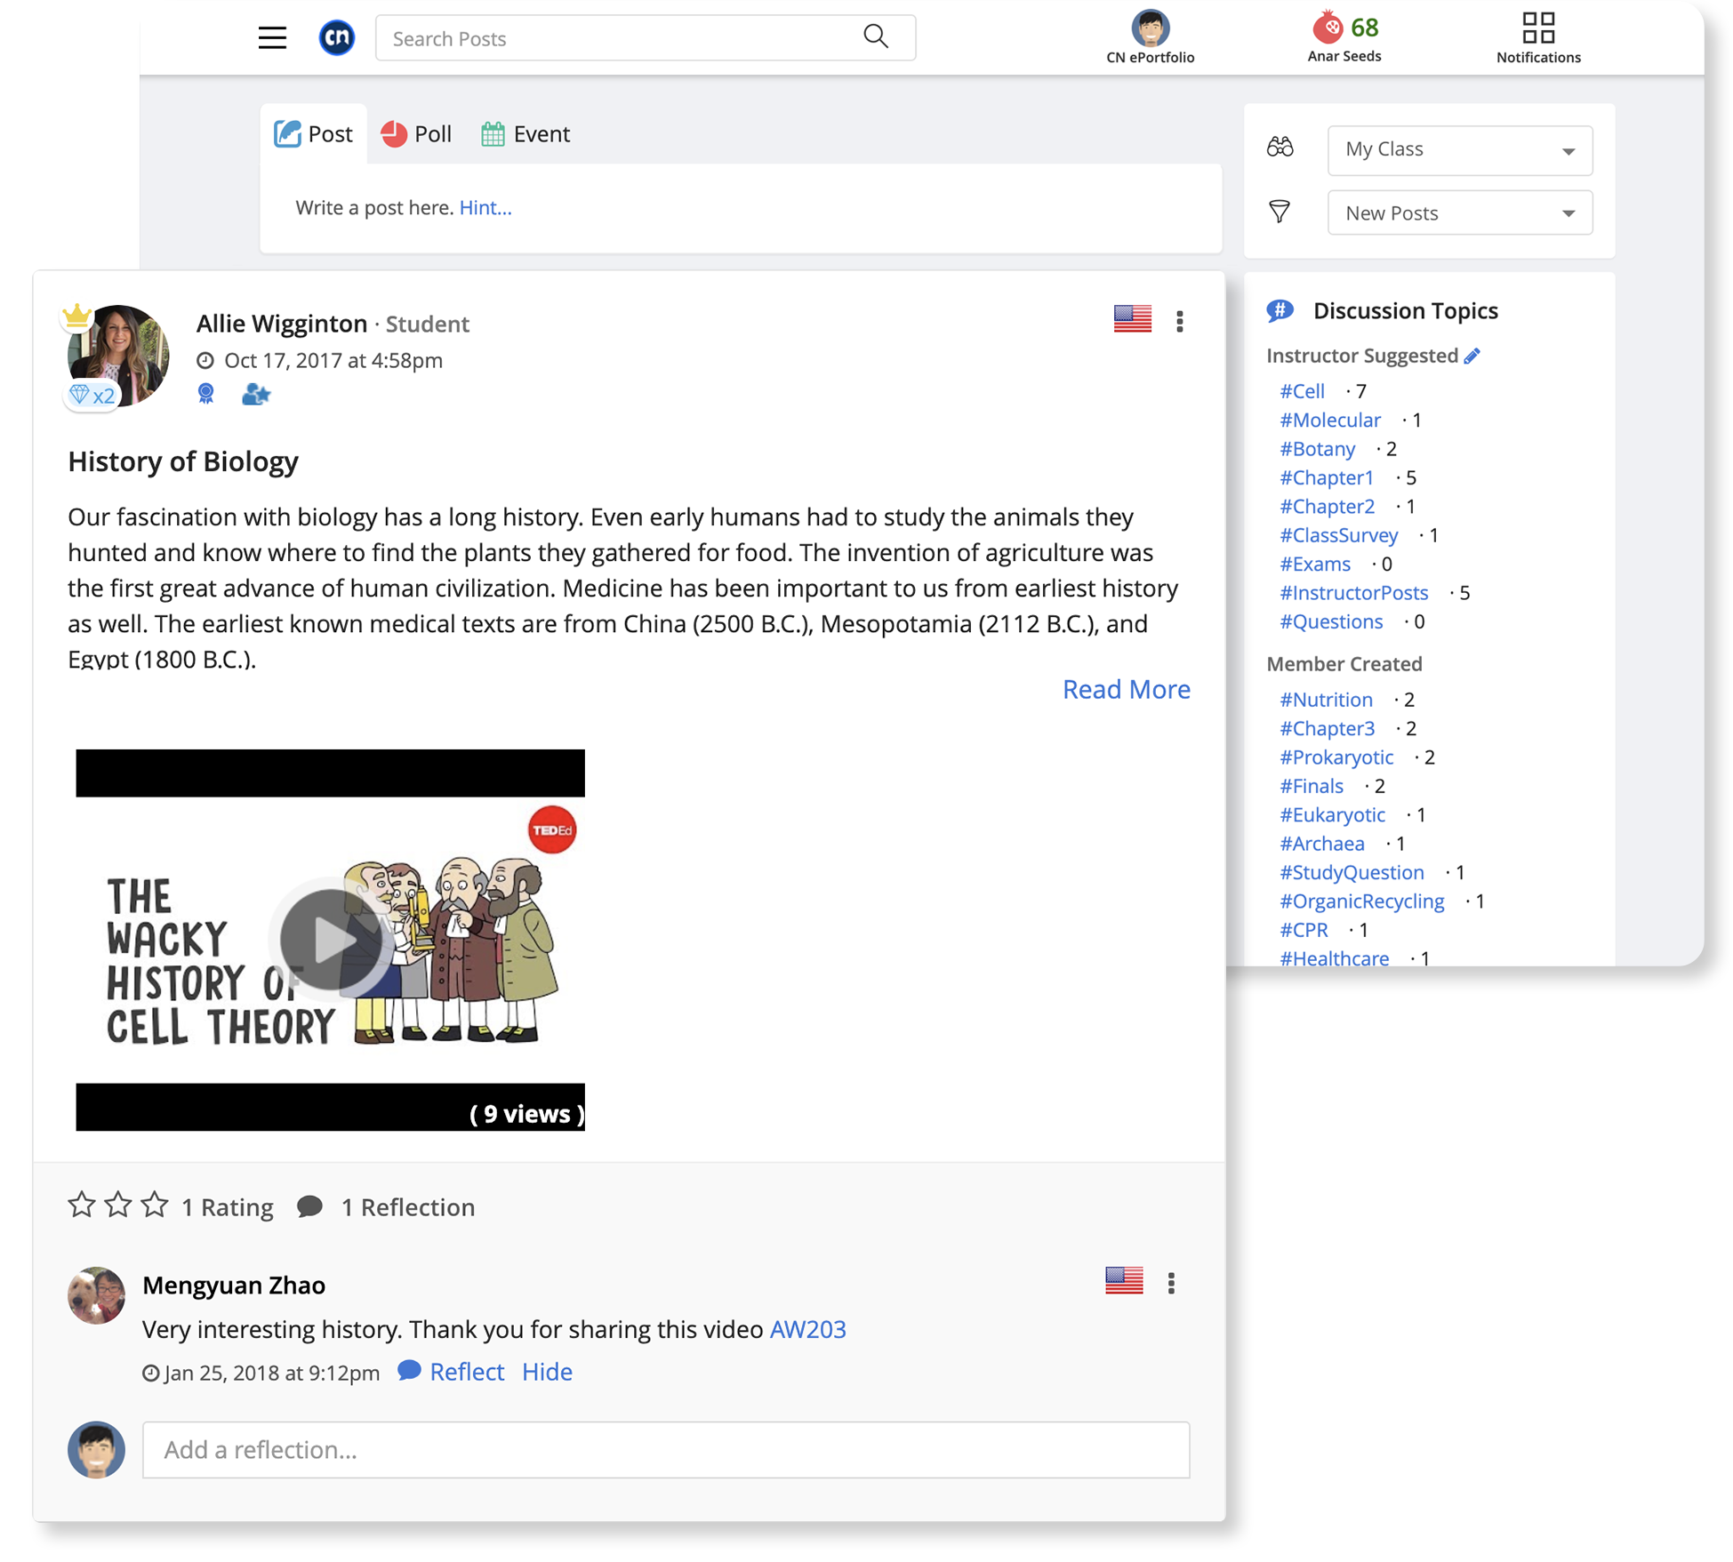Screen dimensions: 1733x1562
Task: Play the Wacky History video
Action: click(x=330, y=940)
